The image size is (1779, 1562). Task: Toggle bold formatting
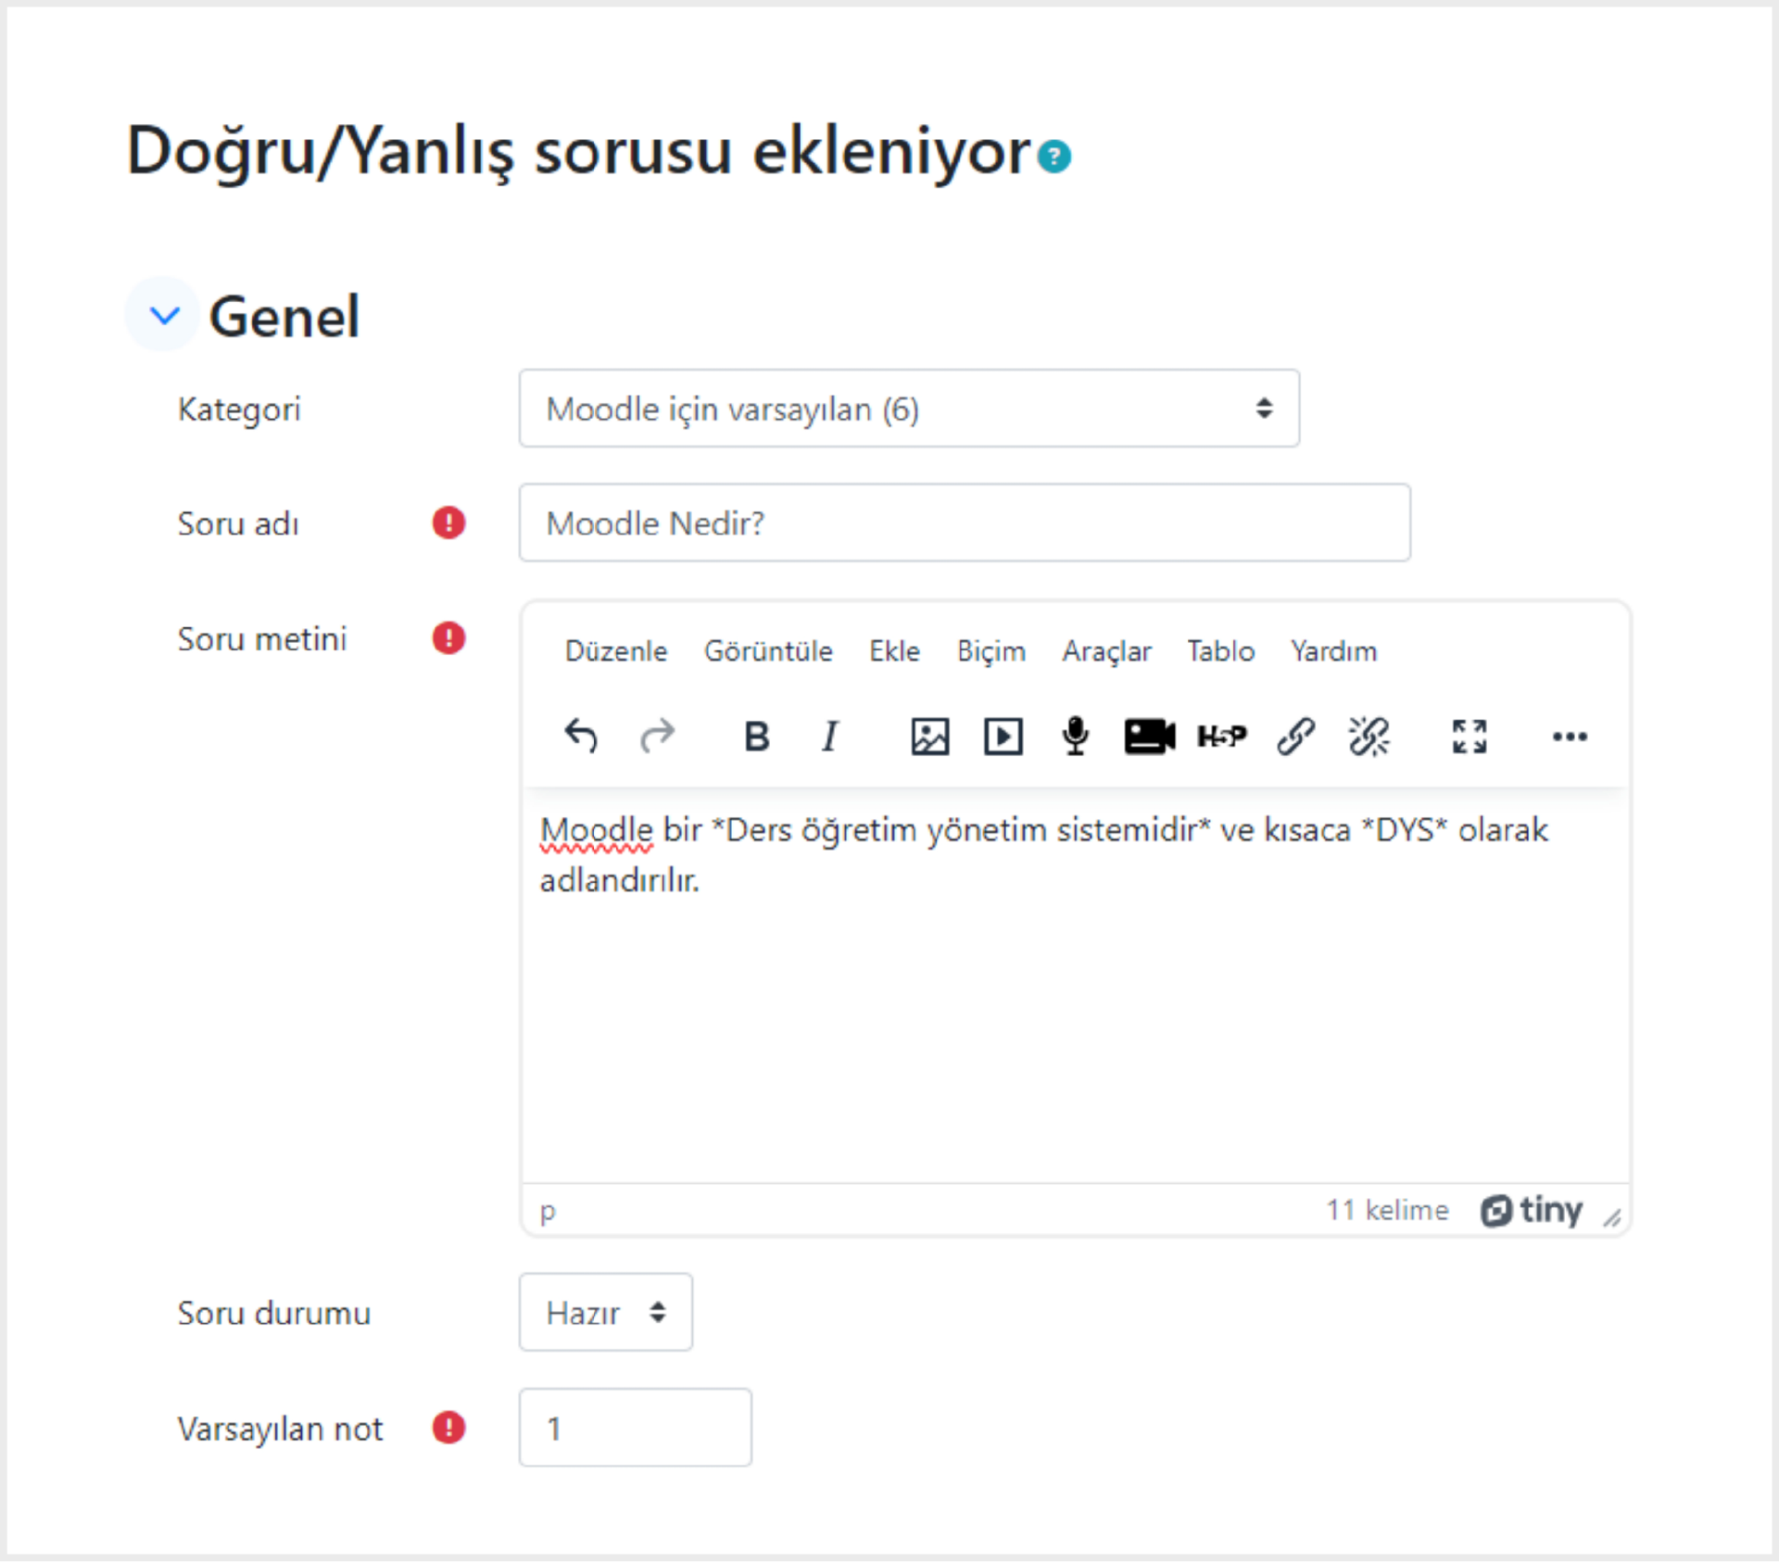pyautogui.click(x=757, y=737)
